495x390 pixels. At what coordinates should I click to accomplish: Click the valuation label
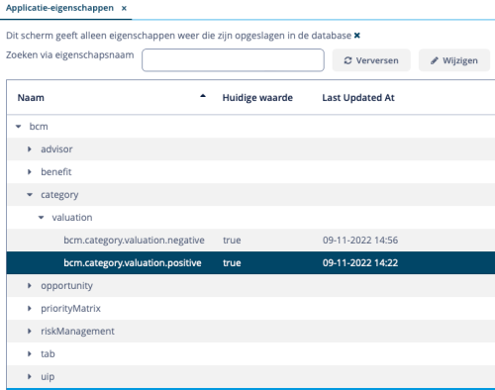72,218
